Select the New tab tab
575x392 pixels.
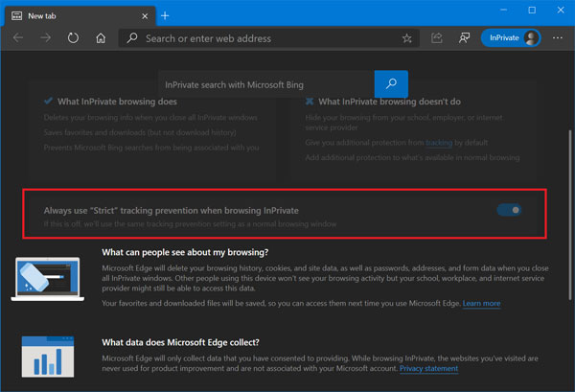tap(80, 16)
